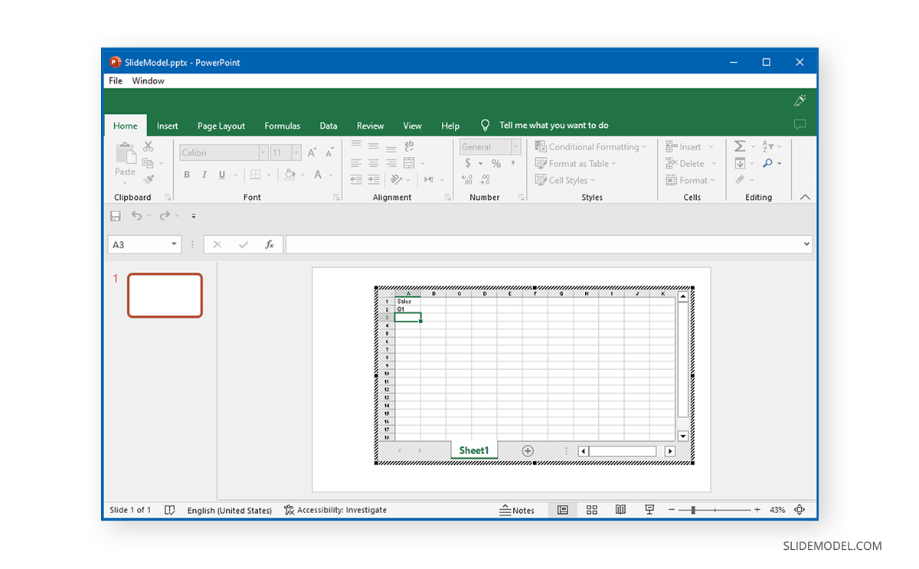Viewport: 919px width, 569px height.
Task: Toggle Underline formatting
Action: pos(222,175)
